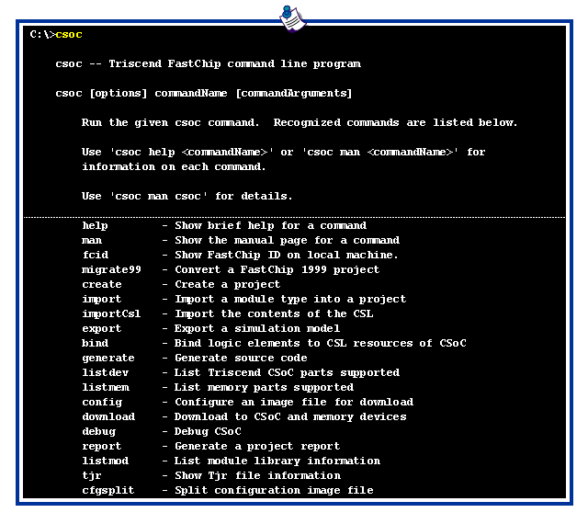Click the 'generate' command name
The width and height of the screenshot is (588, 524).
(x=107, y=358)
